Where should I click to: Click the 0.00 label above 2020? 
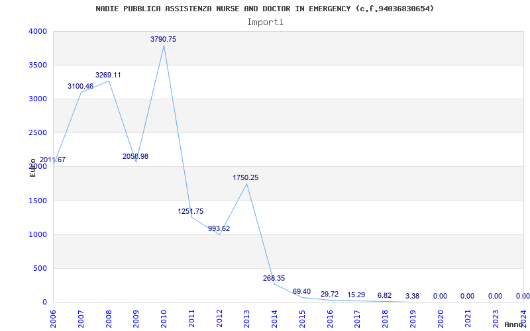440,296
